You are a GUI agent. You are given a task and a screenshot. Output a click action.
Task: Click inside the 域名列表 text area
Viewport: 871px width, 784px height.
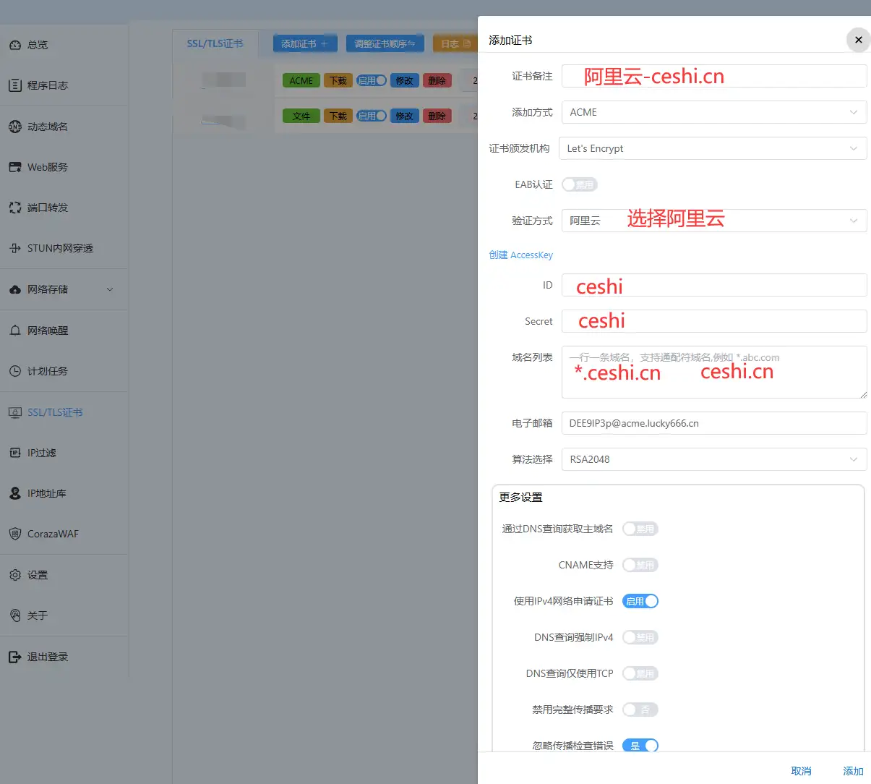(x=713, y=372)
